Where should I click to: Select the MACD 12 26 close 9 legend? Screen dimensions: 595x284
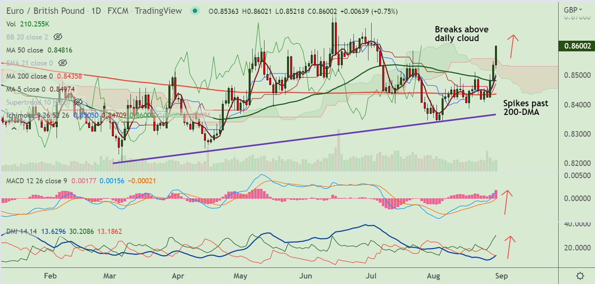point(36,181)
